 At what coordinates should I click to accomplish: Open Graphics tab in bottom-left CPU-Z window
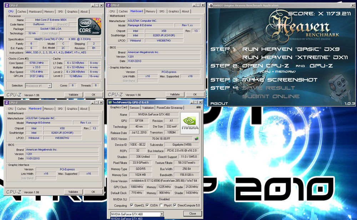coord(72,109)
